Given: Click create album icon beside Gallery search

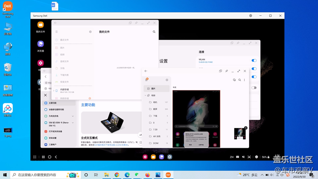Looking at the screenshot, I should 234,80.
